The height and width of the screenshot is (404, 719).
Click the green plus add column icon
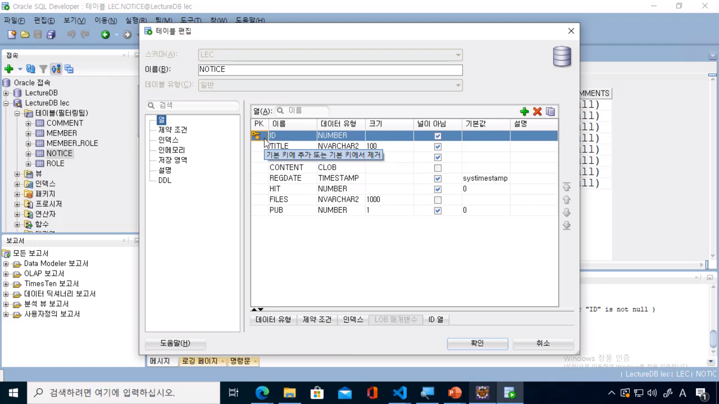click(x=524, y=111)
